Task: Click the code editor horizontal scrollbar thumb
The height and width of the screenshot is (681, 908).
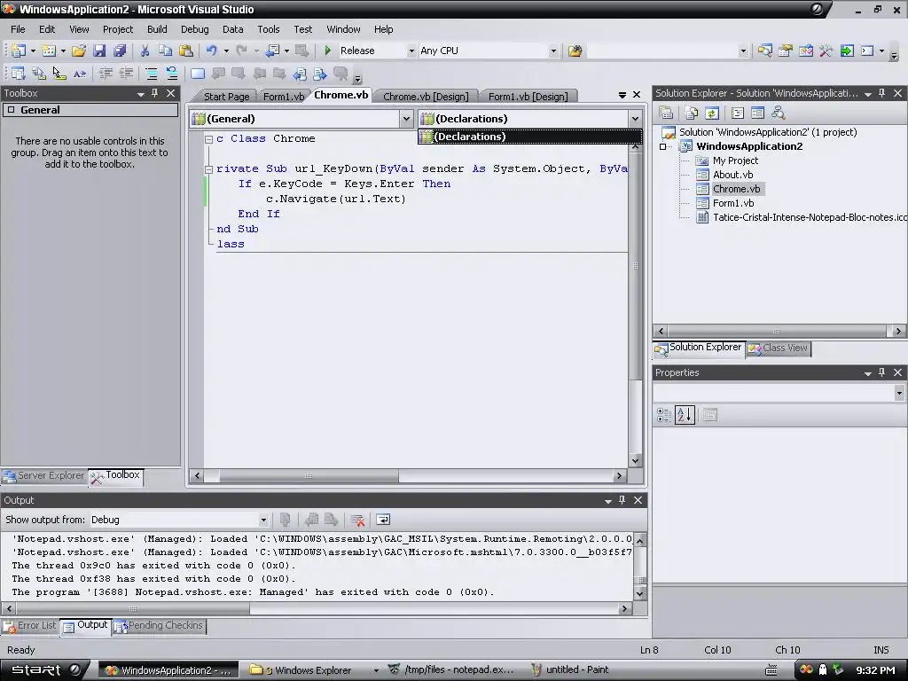Action: pyautogui.click(x=309, y=476)
